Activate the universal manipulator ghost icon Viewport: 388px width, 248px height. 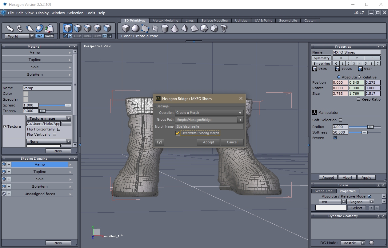[49, 29]
